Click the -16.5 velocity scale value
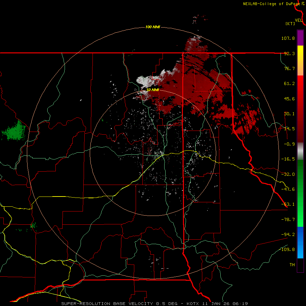Image resolution: width=306 pixels, height=306 pixels. [288, 159]
